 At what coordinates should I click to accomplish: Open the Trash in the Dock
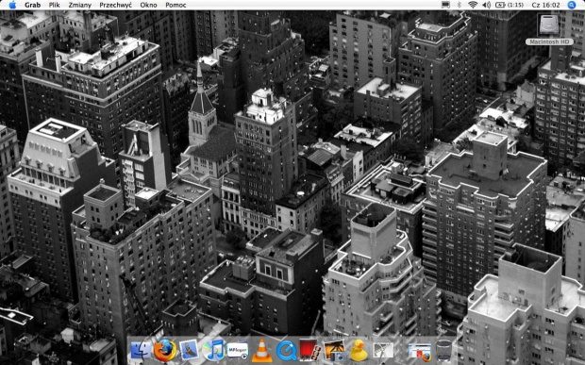(x=443, y=351)
